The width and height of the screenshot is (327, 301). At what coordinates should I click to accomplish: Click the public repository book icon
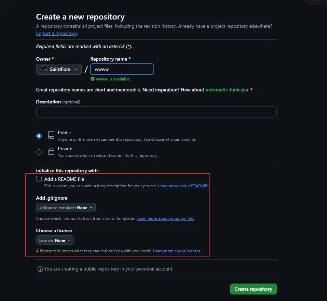(x=51, y=135)
